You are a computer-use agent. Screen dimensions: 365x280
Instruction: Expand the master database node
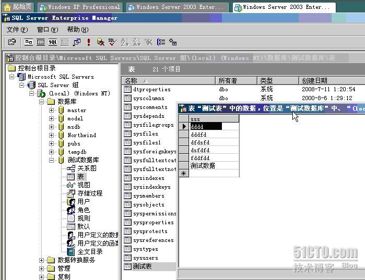pyautogui.click(x=52, y=110)
